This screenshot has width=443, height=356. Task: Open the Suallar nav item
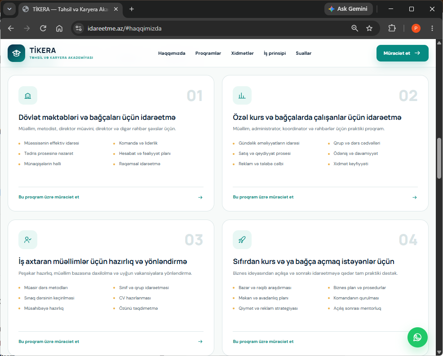(303, 53)
